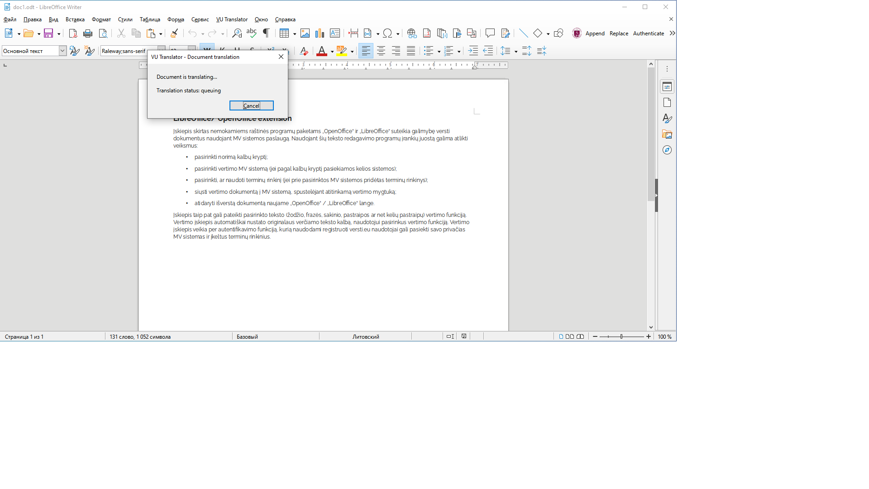Open the Таблица menu
The width and height of the screenshot is (869, 489).
[x=149, y=19]
